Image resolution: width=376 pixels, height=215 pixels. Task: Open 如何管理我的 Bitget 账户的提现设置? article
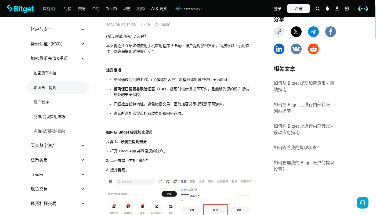point(304,166)
